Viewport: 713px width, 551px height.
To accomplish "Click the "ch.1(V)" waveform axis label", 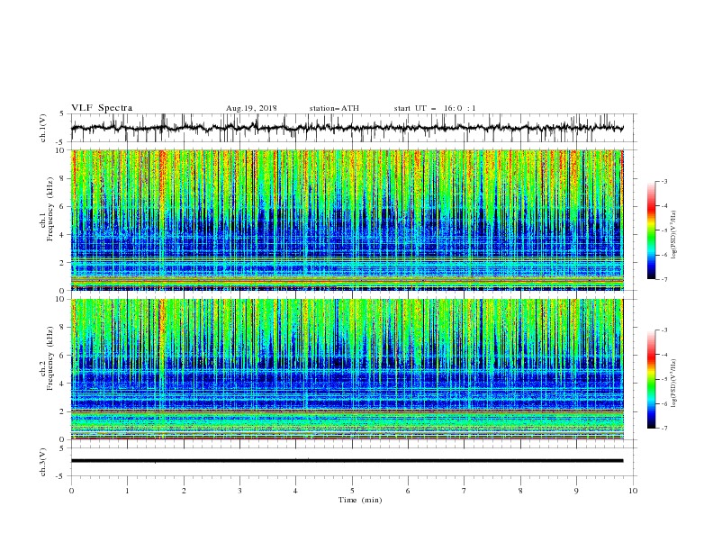I will [43, 128].
